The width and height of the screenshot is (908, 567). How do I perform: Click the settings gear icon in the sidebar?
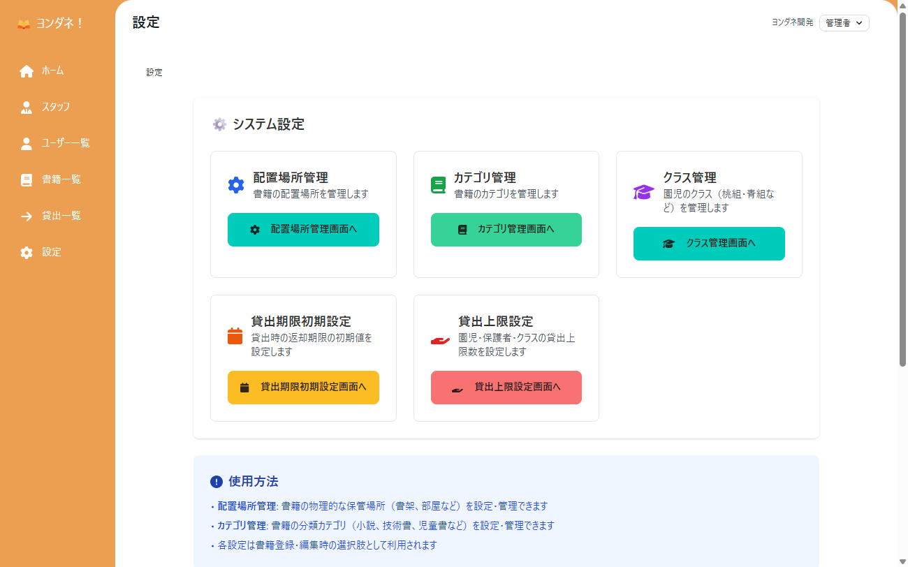(26, 252)
